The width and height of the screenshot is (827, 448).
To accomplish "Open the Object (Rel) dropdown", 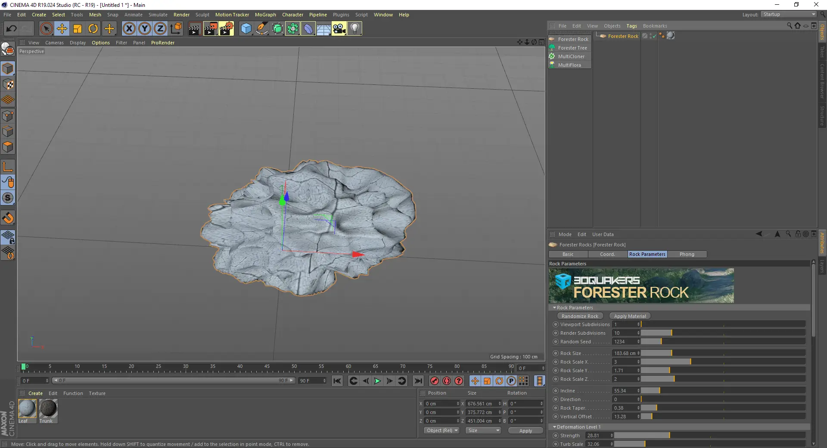I will pos(441,430).
